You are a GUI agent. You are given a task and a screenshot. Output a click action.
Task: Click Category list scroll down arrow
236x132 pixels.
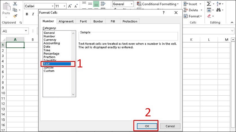(73, 94)
